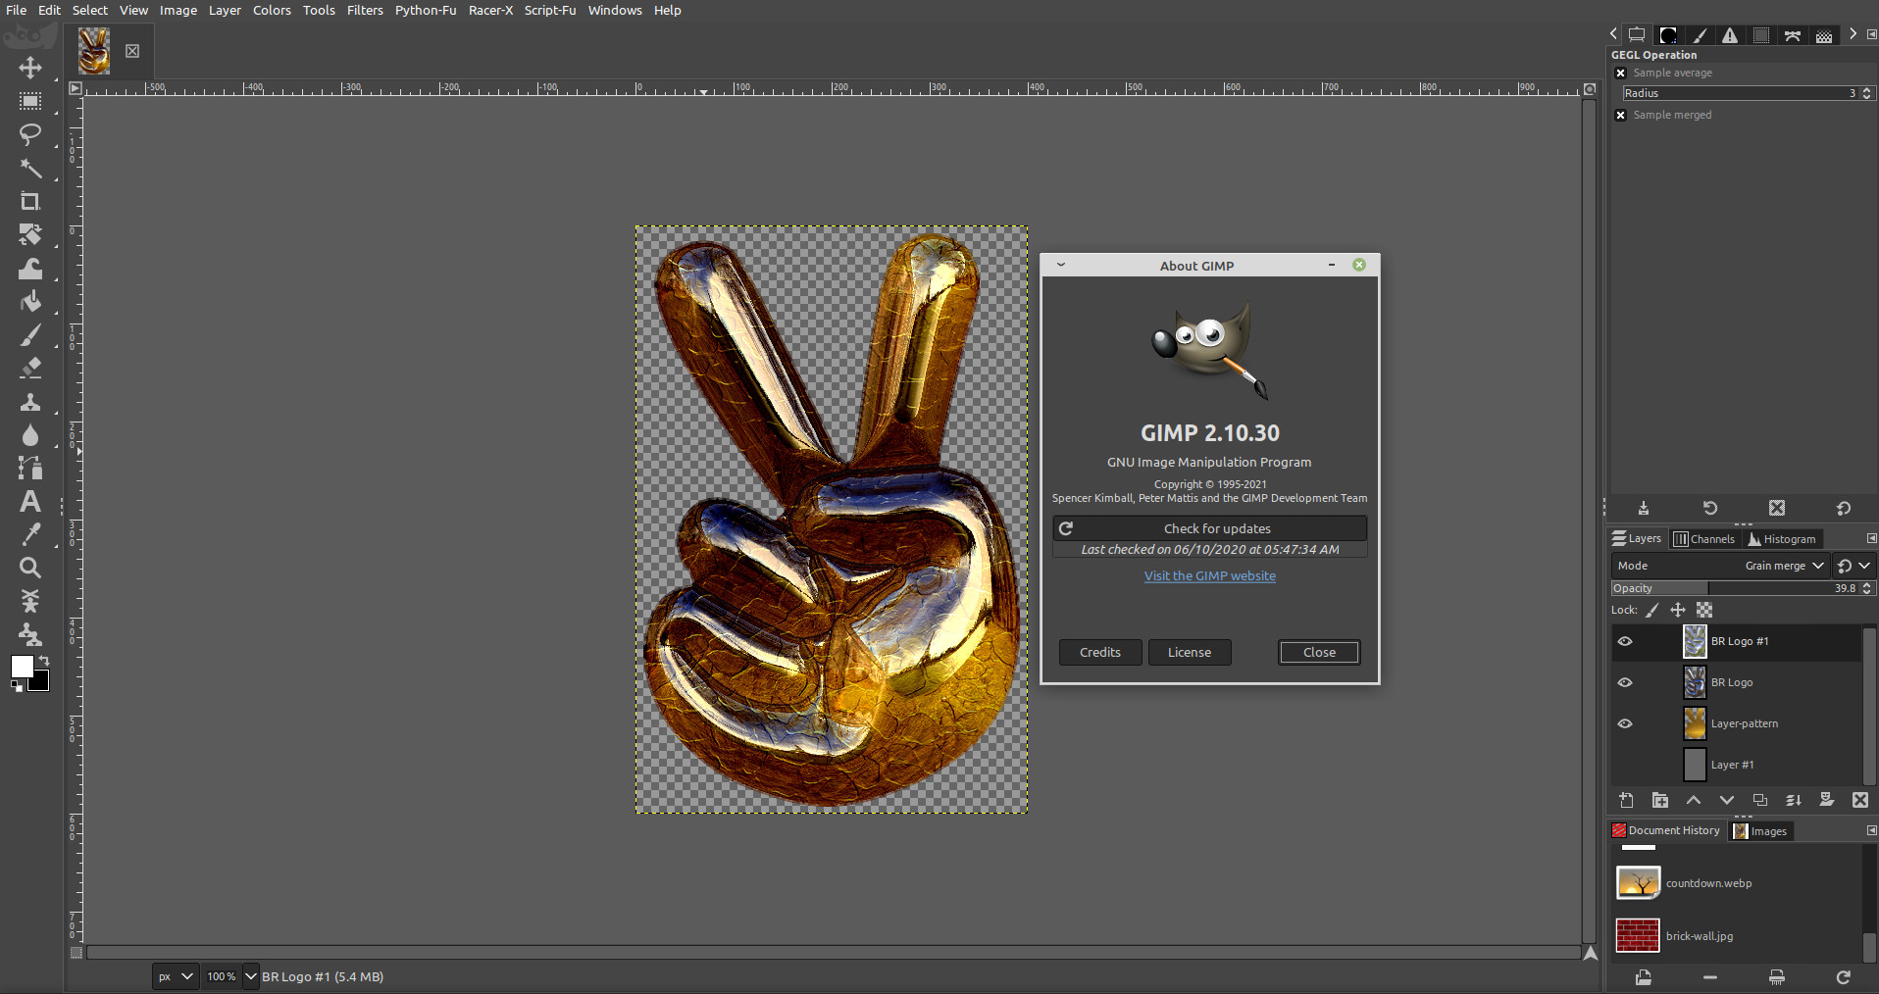The height and width of the screenshot is (994, 1879).
Task: Click Credits in About GIMP
Action: [1100, 652]
